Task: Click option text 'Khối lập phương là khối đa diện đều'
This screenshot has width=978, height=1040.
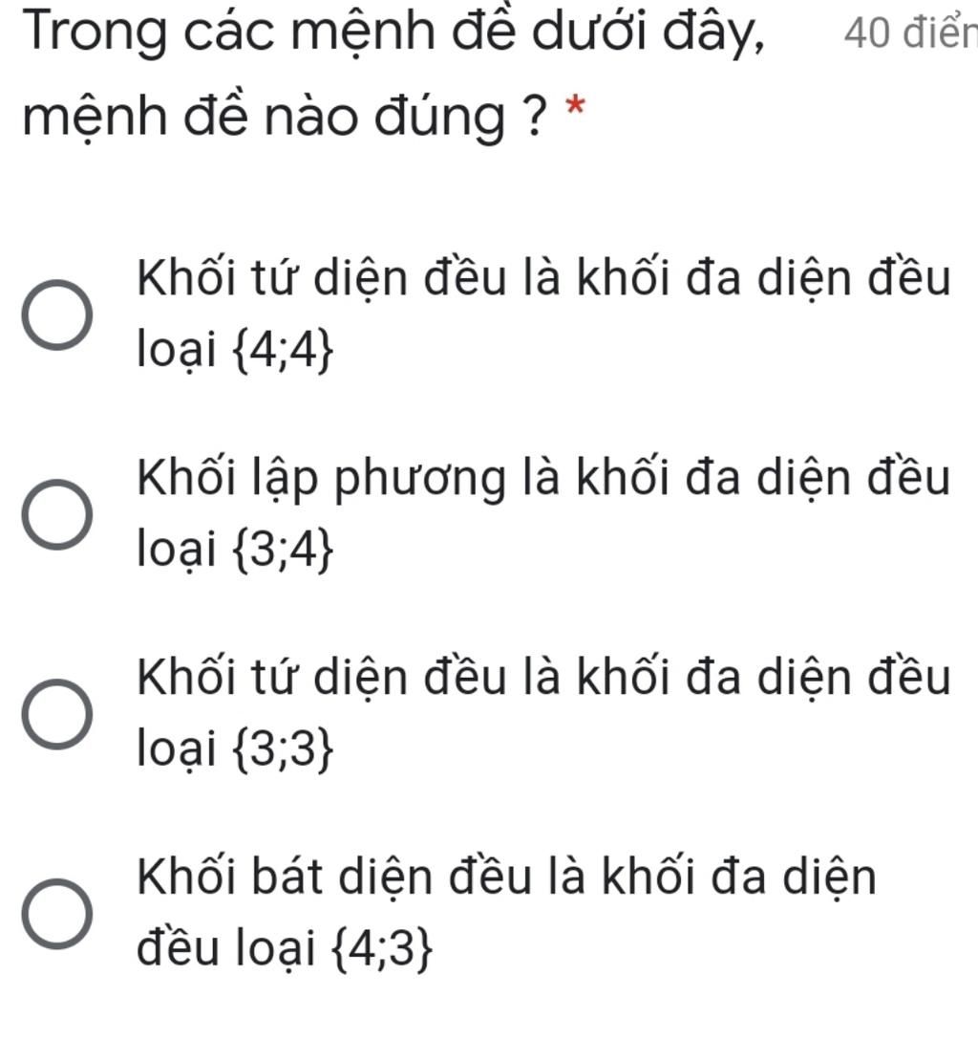Action: click(543, 479)
